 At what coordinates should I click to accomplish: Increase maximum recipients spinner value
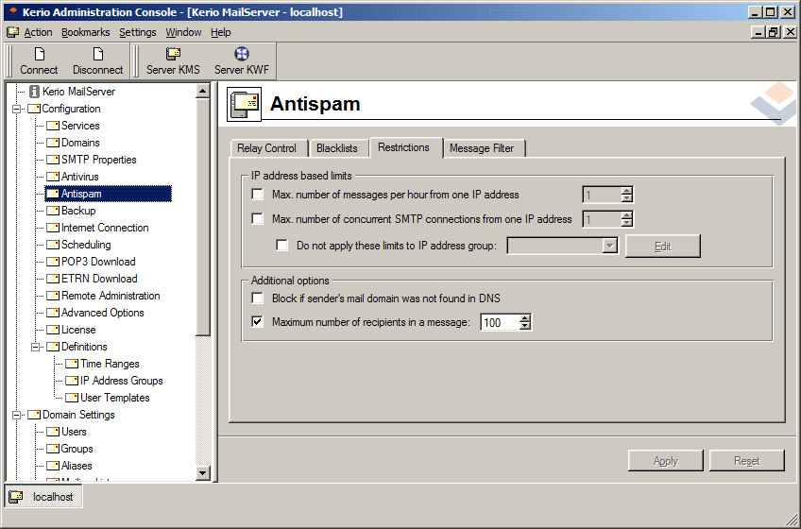click(x=524, y=318)
